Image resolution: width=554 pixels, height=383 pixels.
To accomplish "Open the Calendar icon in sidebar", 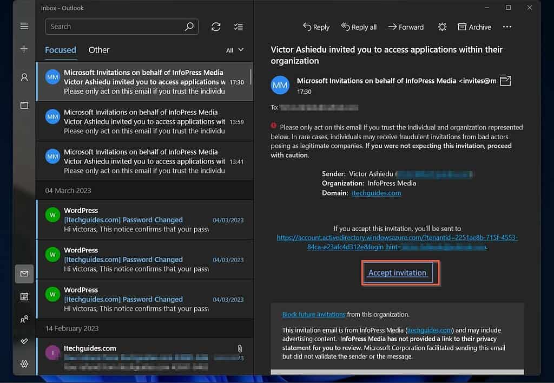I will click(x=24, y=296).
